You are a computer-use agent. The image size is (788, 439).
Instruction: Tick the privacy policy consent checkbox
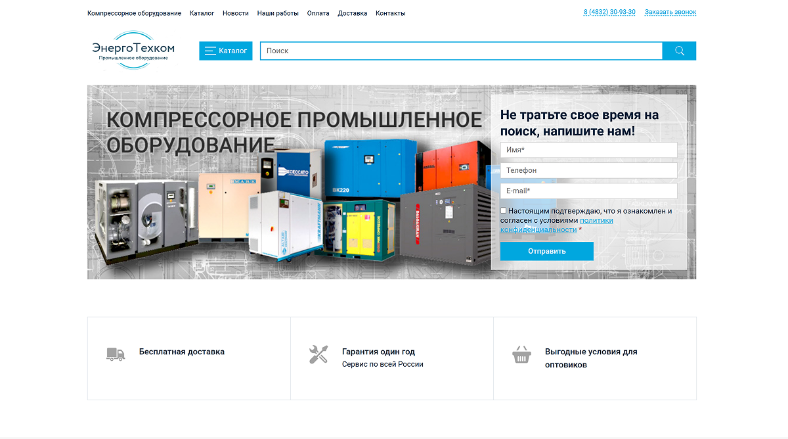[x=504, y=210]
